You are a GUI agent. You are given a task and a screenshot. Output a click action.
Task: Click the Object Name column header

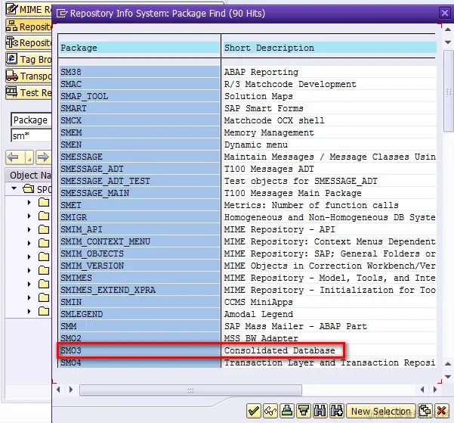pos(29,175)
